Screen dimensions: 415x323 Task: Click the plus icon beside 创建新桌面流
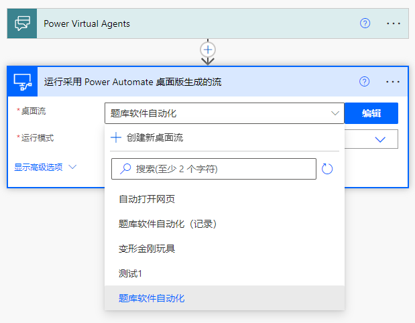point(116,137)
